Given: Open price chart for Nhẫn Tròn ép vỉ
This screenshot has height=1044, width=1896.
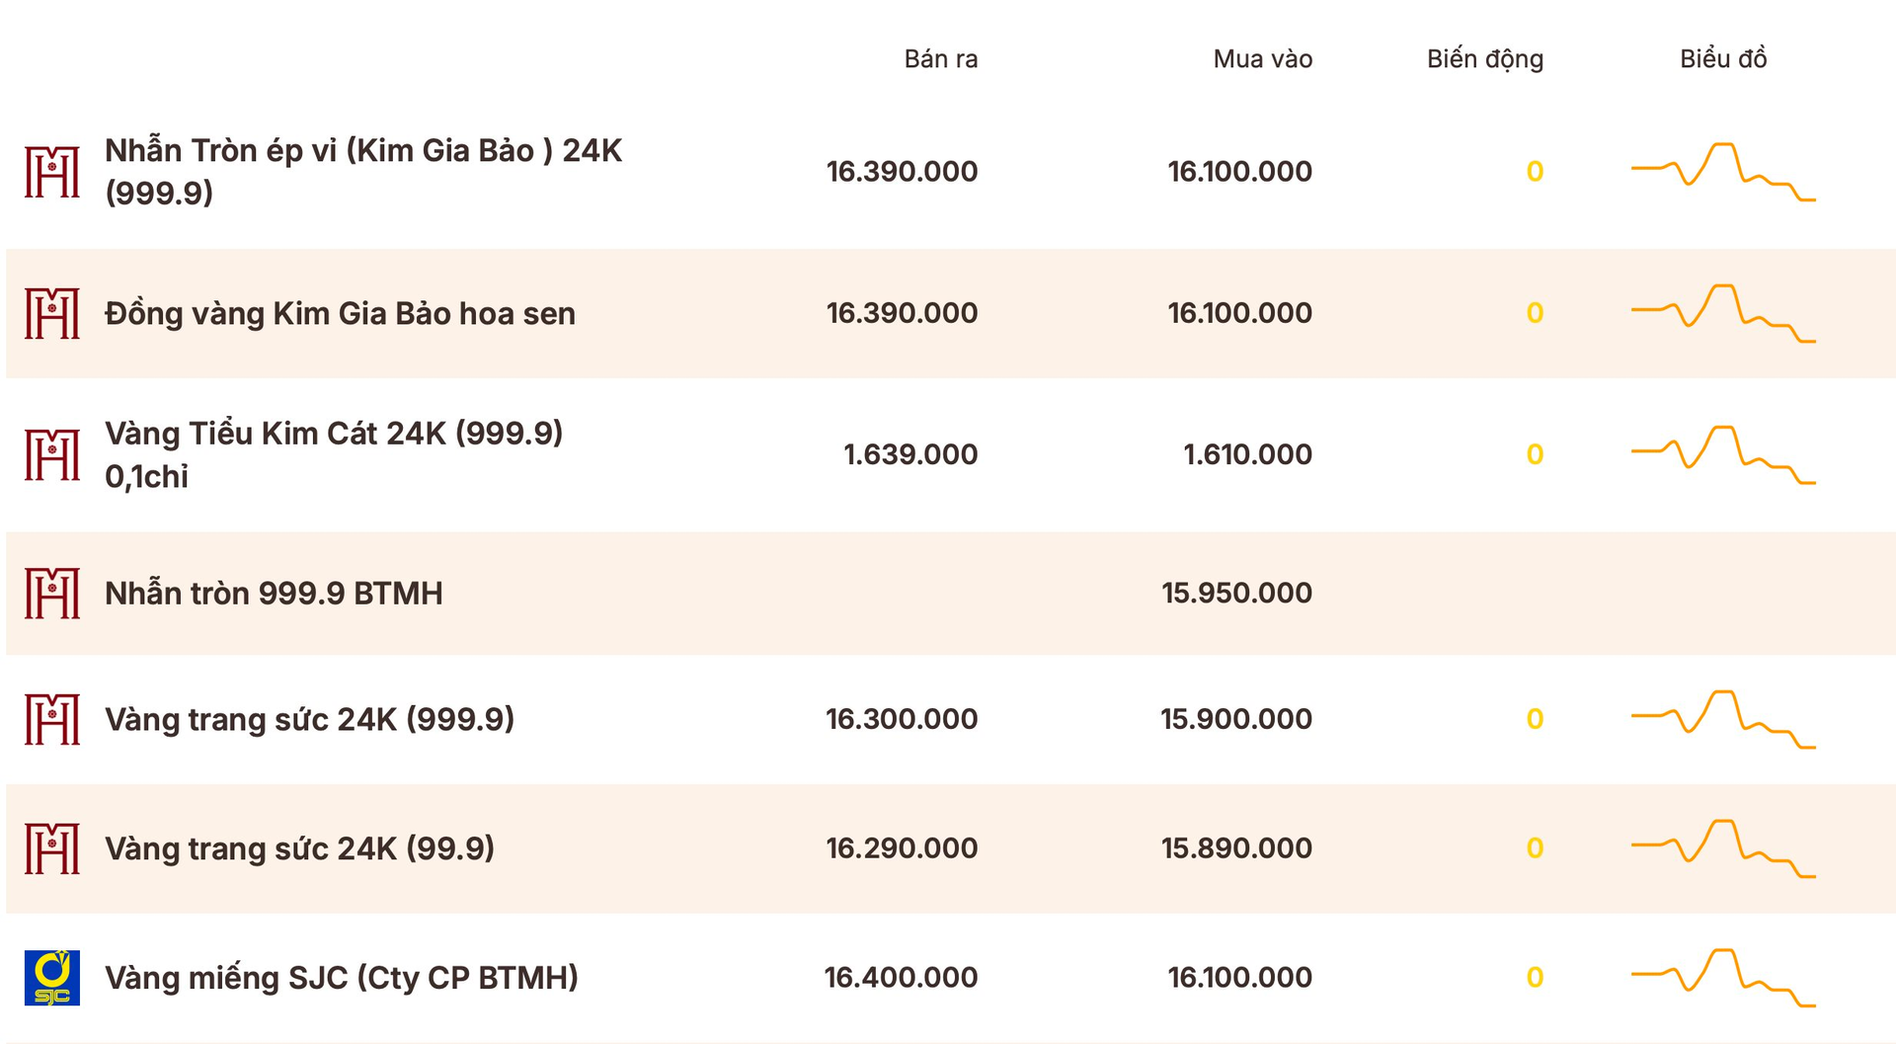Looking at the screenshot, I should tap(1723, 172).
